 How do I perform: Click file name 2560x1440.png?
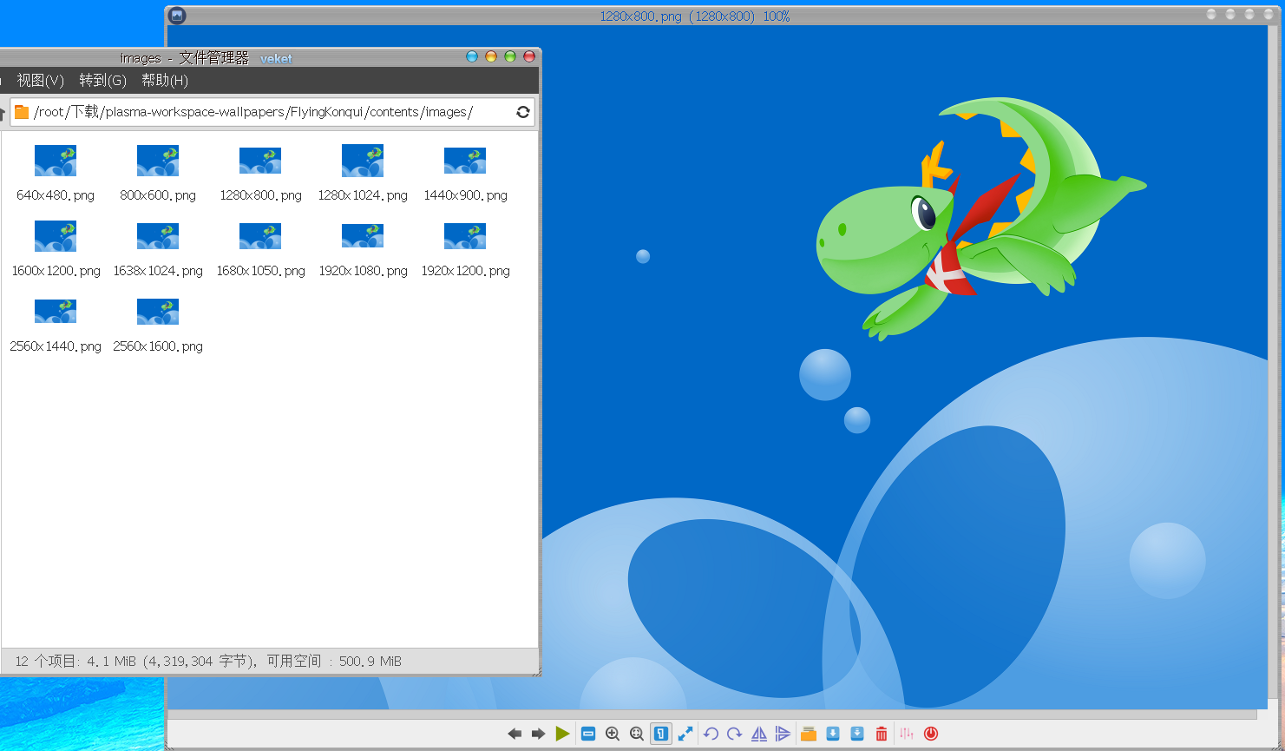tap(56, 346)
